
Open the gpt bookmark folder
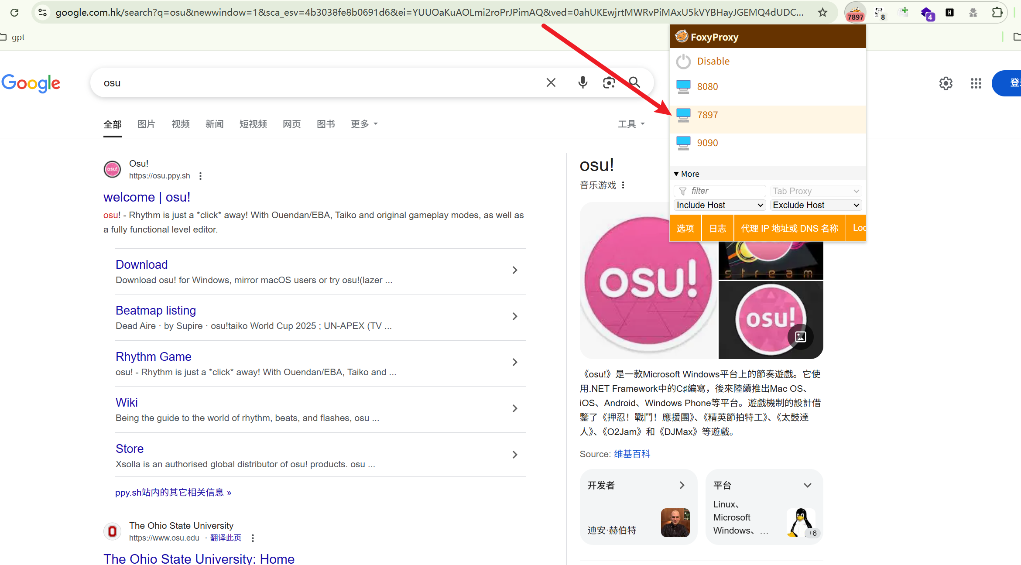pyautogui.click(x=13, y=37)
